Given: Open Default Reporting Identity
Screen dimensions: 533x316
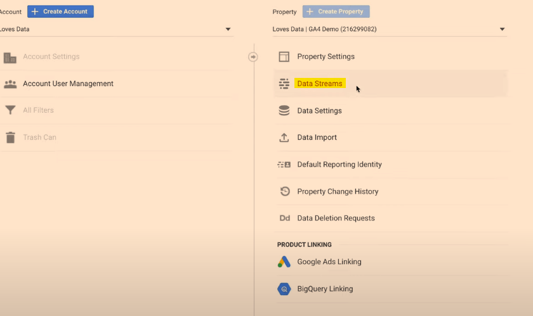Looking at the screenshot, I should (339, 165).
